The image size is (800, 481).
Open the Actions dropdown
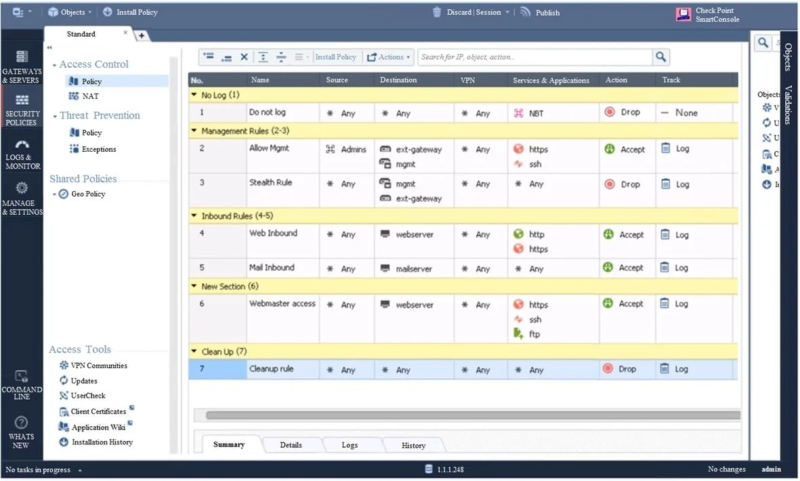[389, 57]
